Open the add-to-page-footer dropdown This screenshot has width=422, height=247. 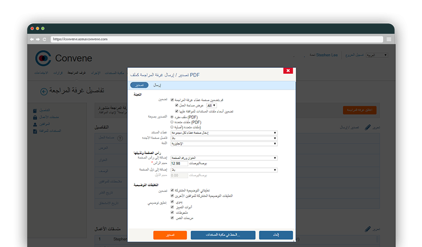(224, 170)
